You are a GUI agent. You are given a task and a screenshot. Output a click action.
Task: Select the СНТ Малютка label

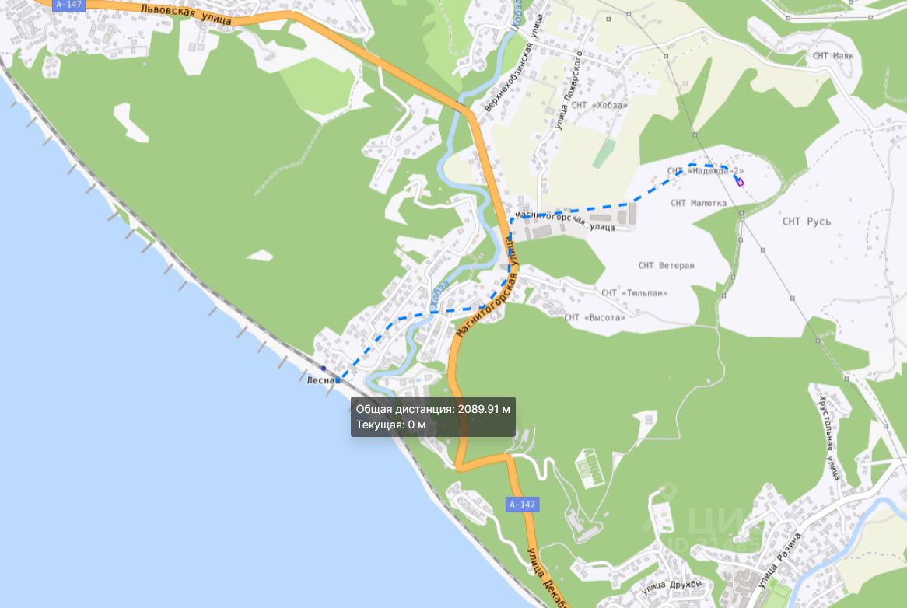699,203
